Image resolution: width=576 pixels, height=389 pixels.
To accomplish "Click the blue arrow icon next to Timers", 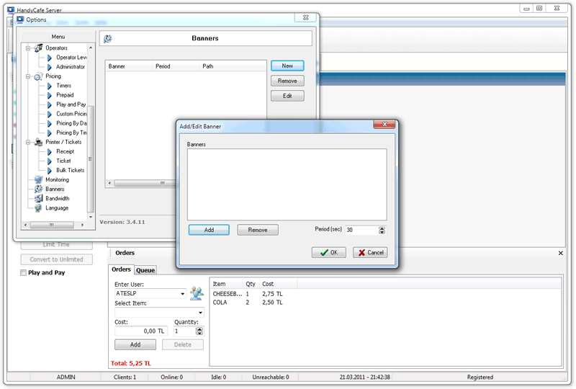I will point(50,86).
